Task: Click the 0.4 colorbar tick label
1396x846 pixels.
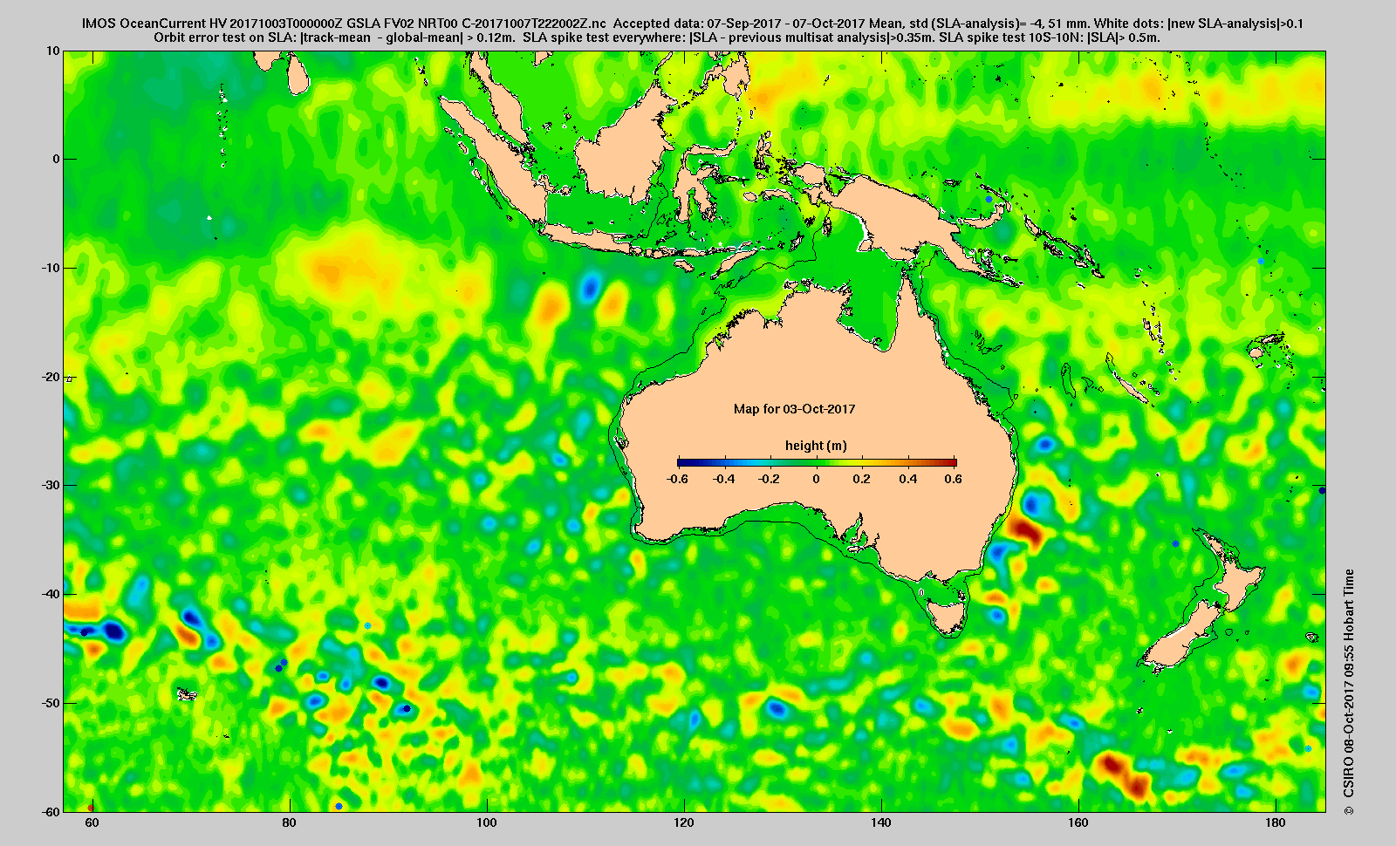Action: (x=908, y=479)
